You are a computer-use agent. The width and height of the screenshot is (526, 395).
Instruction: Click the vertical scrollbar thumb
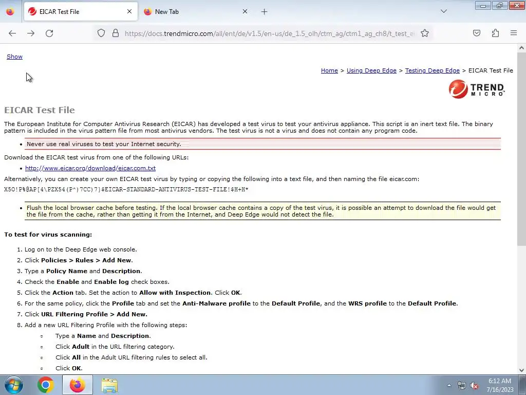(522, 149)
